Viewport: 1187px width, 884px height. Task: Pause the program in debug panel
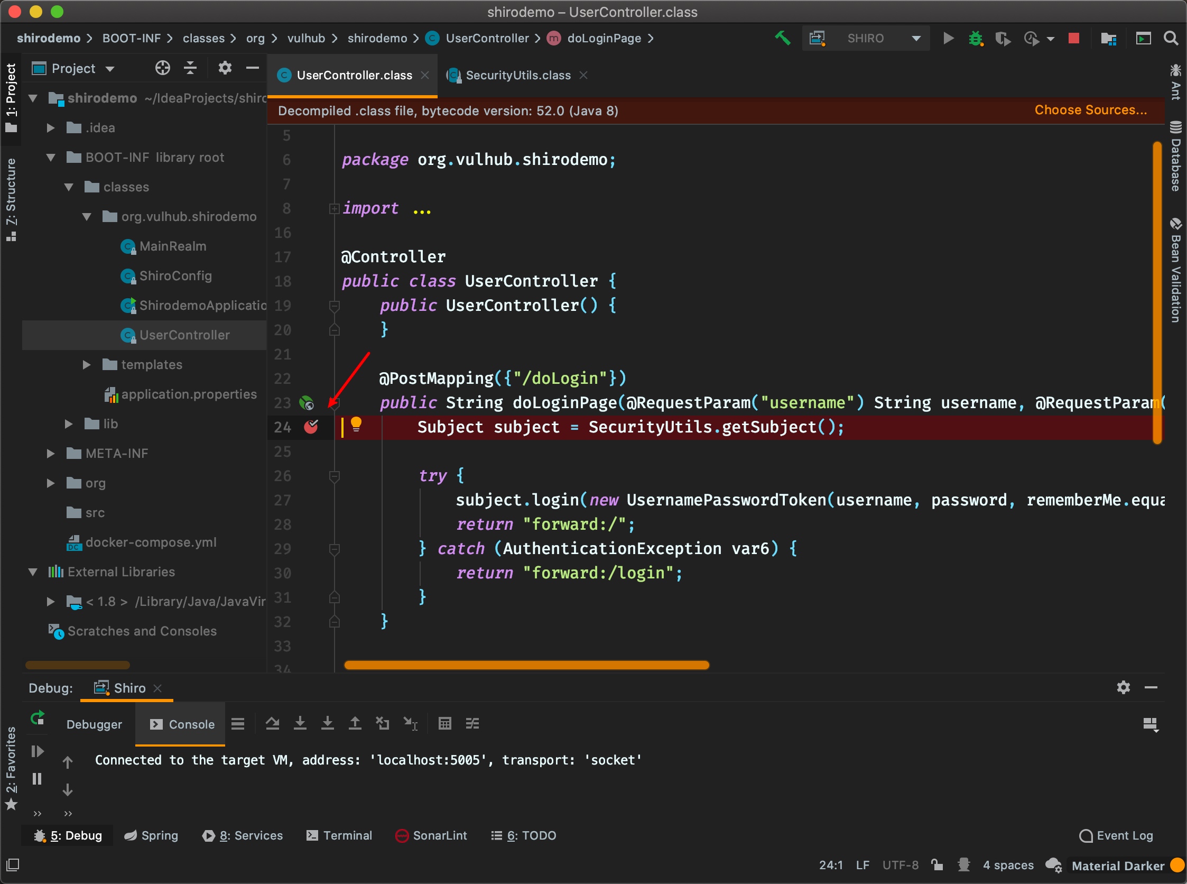tap(37, 779)
